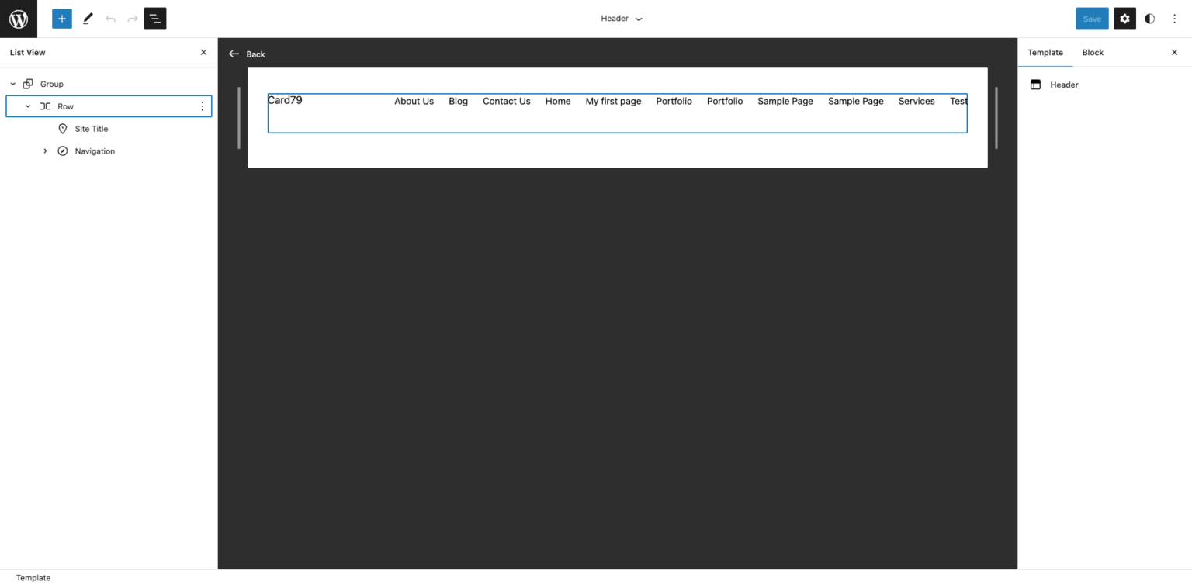Collapse the Row tree item
Viewport: 1192px width, 585px height.
(28, 106)
